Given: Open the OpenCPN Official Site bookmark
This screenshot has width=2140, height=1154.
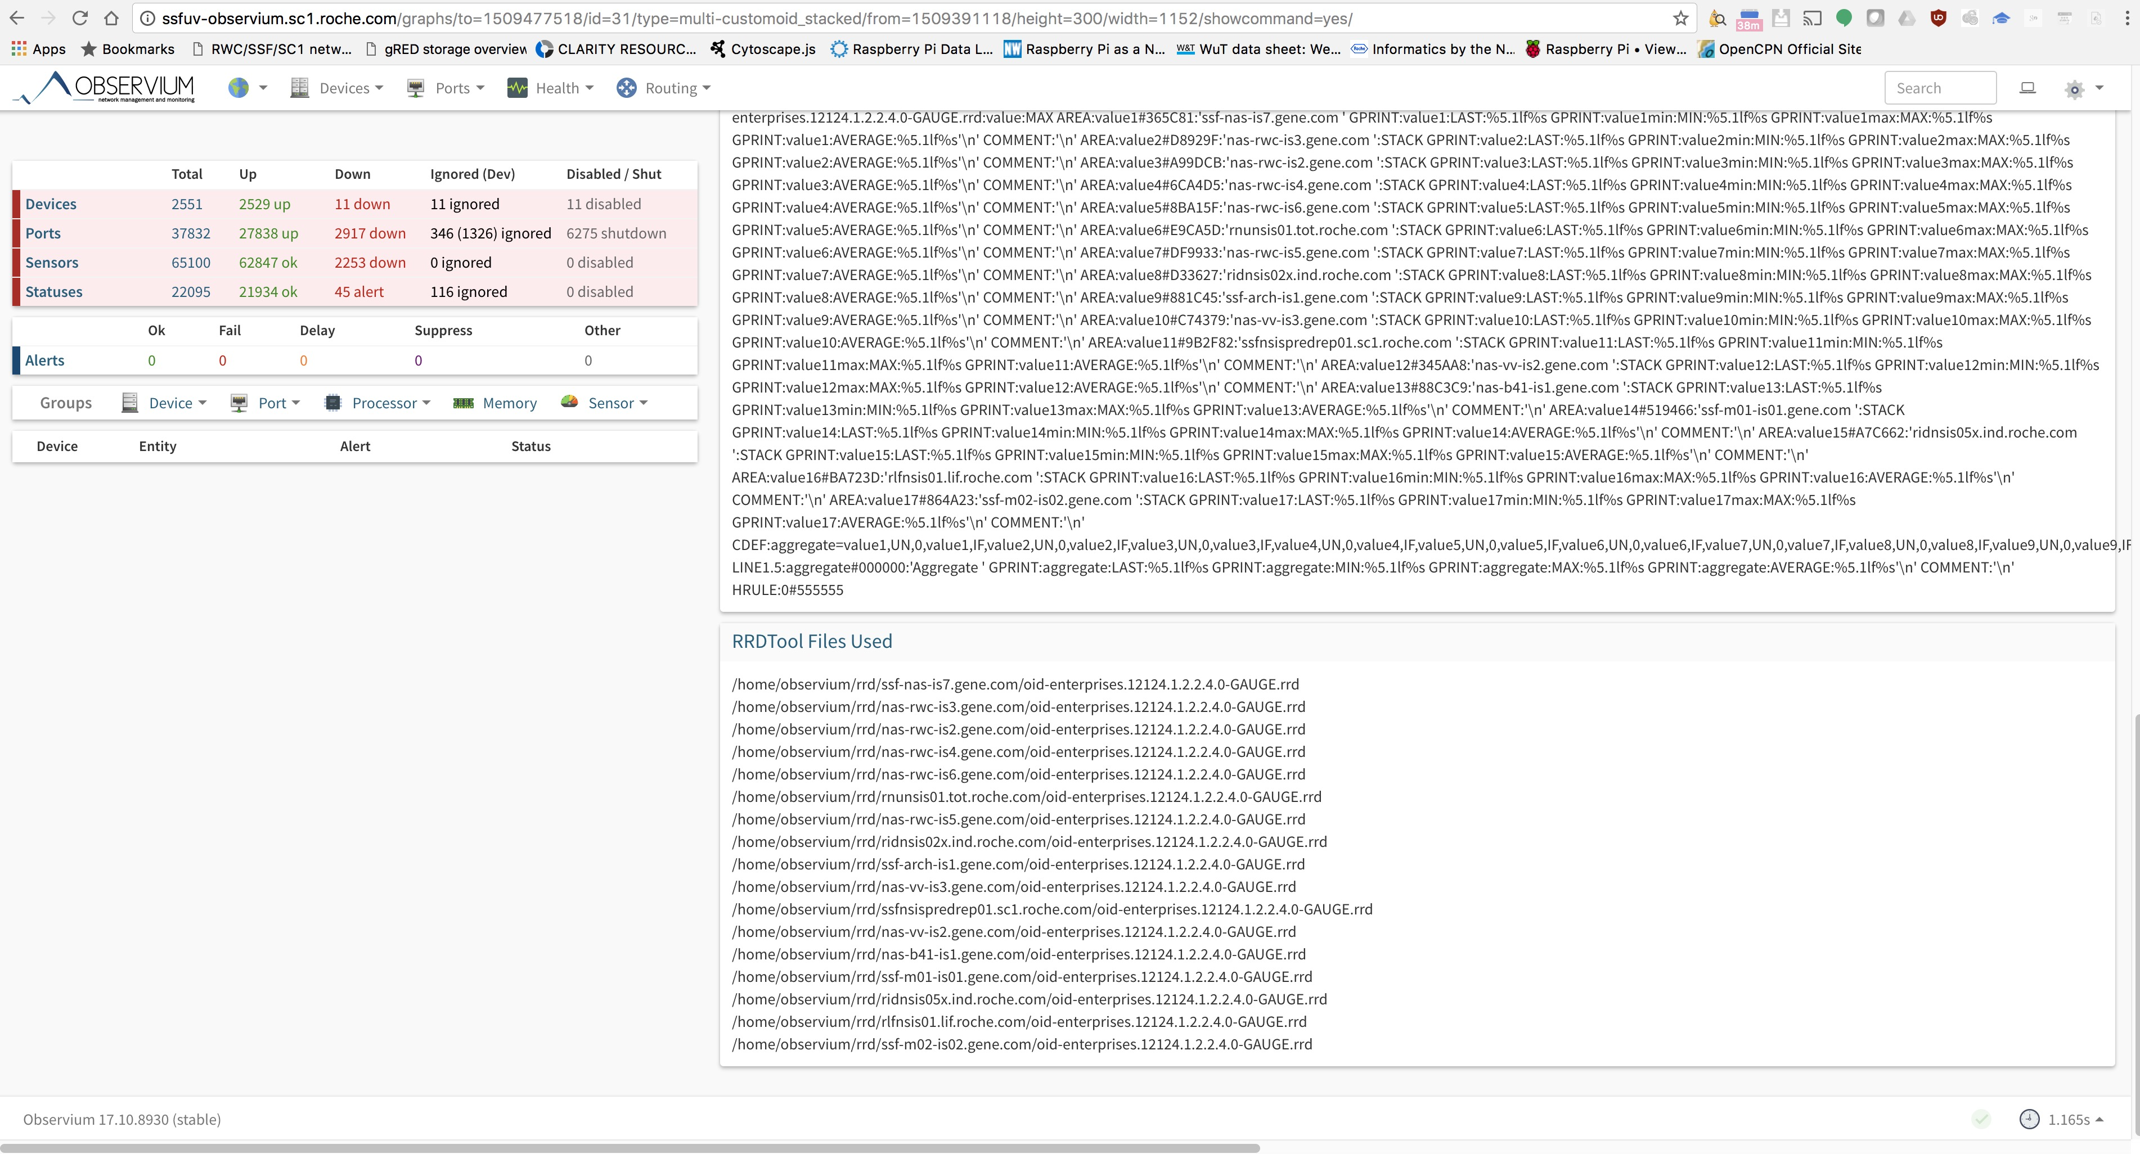Looking at the screenshot, I should [x=1779, y=49].
